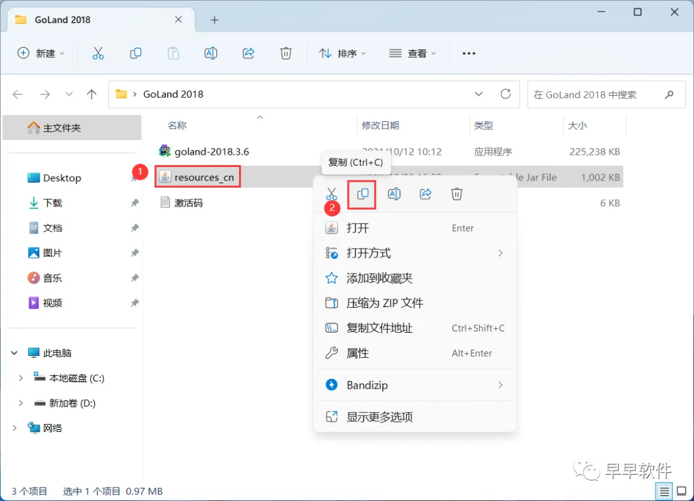Select the goland-2018.3.6 file name
Viewport: 694px width, 501px height.
pos(211,152)
